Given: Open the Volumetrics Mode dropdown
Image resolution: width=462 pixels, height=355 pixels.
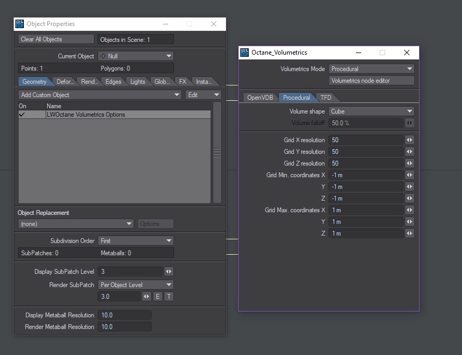Looking at the screenshot, I should tap(371, 69).
